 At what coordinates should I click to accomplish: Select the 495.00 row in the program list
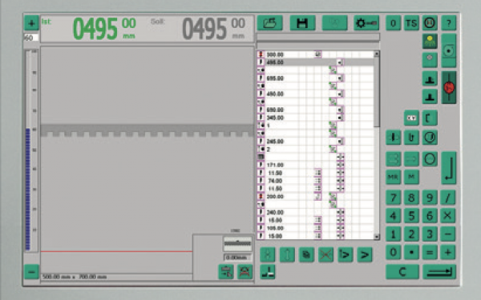point(315,62)
